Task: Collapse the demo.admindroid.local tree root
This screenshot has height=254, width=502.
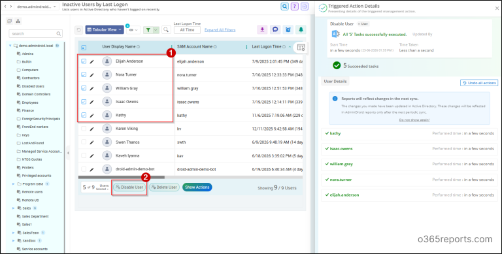Action: [10, 46]
